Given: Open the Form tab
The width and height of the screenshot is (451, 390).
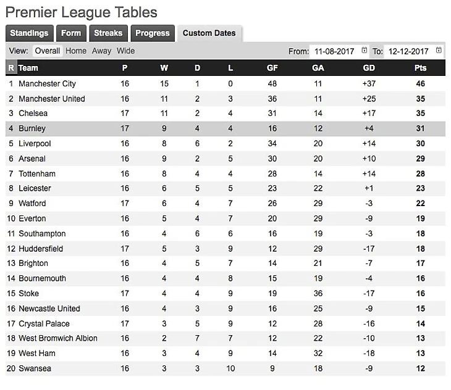Looking at the screenshot, I should click(x=71, y=33).
